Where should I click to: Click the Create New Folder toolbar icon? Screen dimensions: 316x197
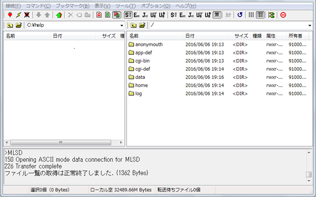coord(87,15)
